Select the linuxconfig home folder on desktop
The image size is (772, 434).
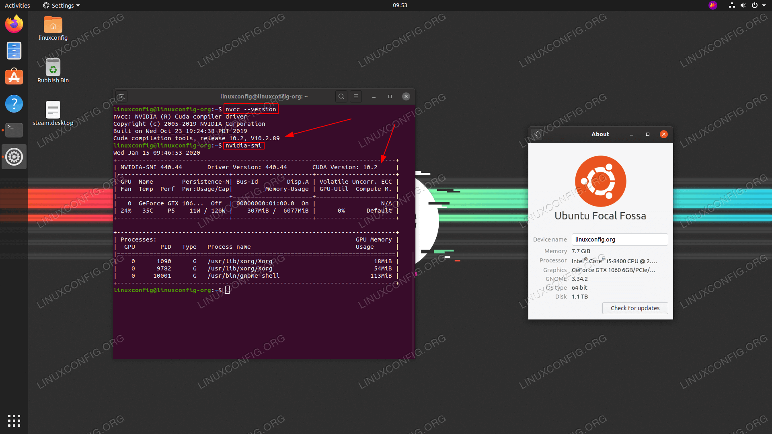53,28
